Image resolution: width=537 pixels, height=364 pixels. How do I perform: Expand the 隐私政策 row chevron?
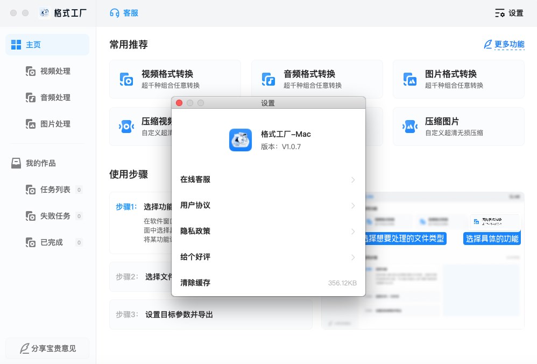(353, 232)
